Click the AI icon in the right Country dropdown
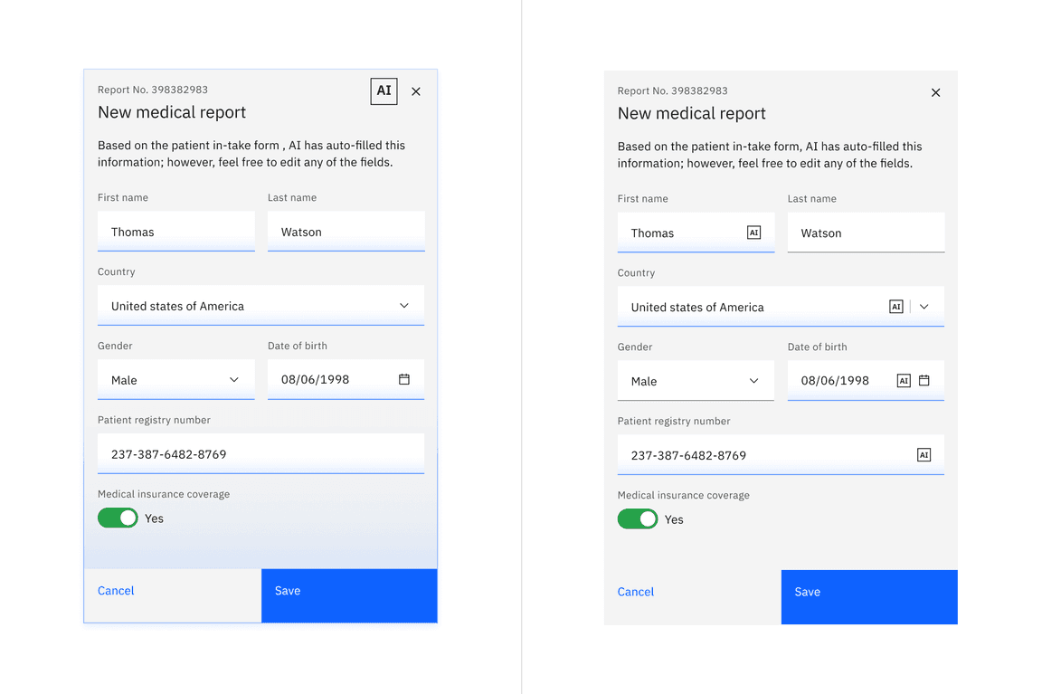 click(895, 307)
